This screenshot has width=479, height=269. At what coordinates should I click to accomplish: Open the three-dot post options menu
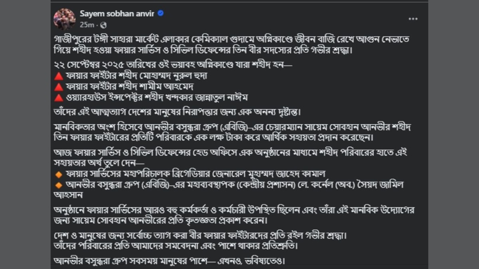[413, 19]
